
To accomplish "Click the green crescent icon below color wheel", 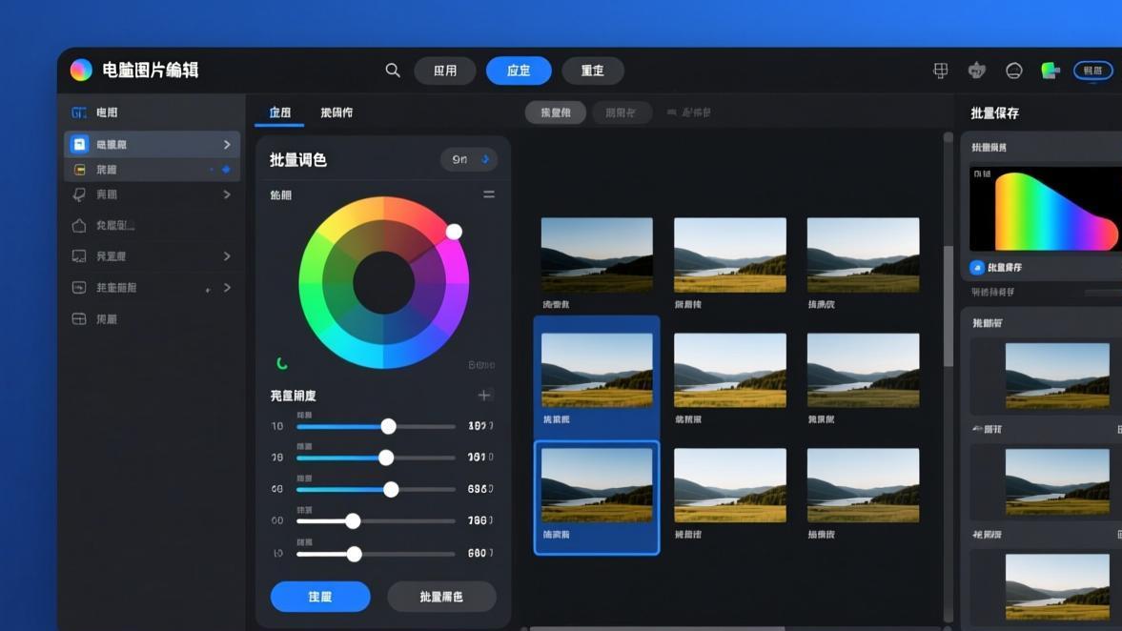I will click(282, 363).
